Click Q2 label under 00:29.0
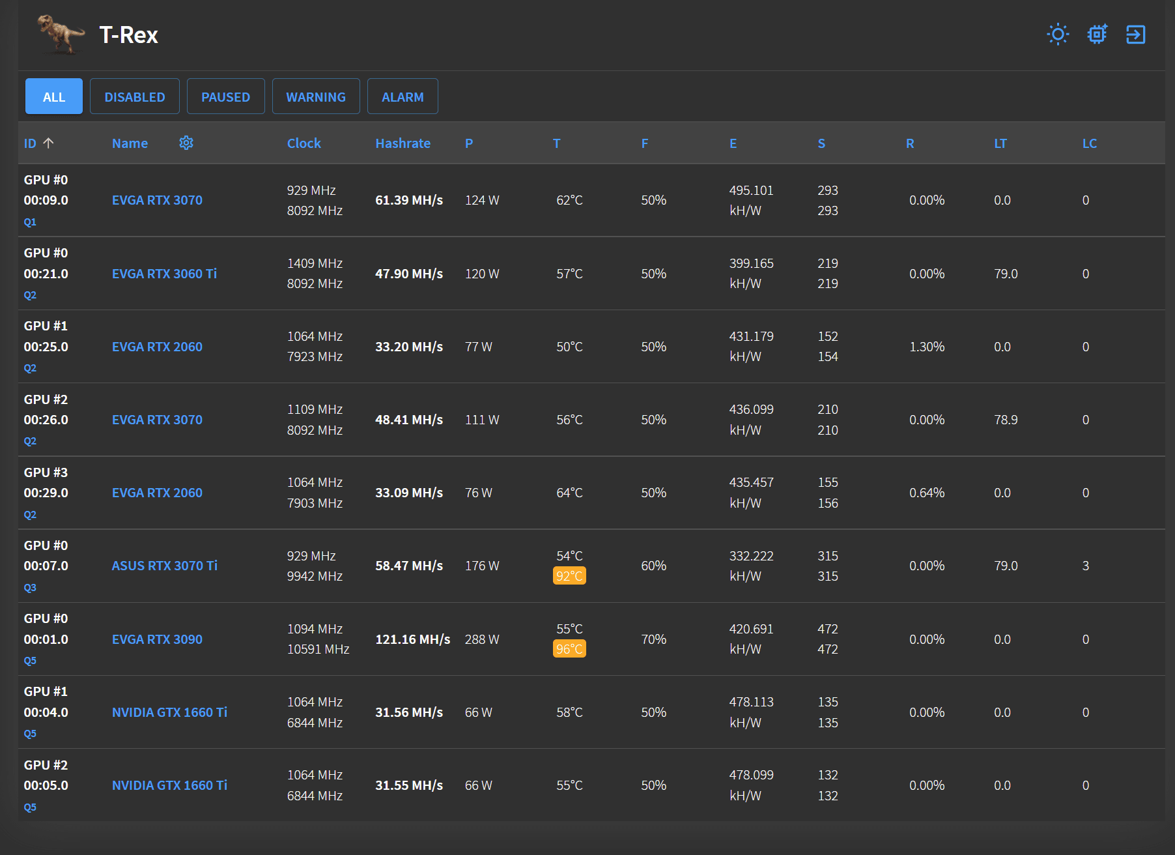Viewport: 1175px width, 855px height. tap(30, 514)
